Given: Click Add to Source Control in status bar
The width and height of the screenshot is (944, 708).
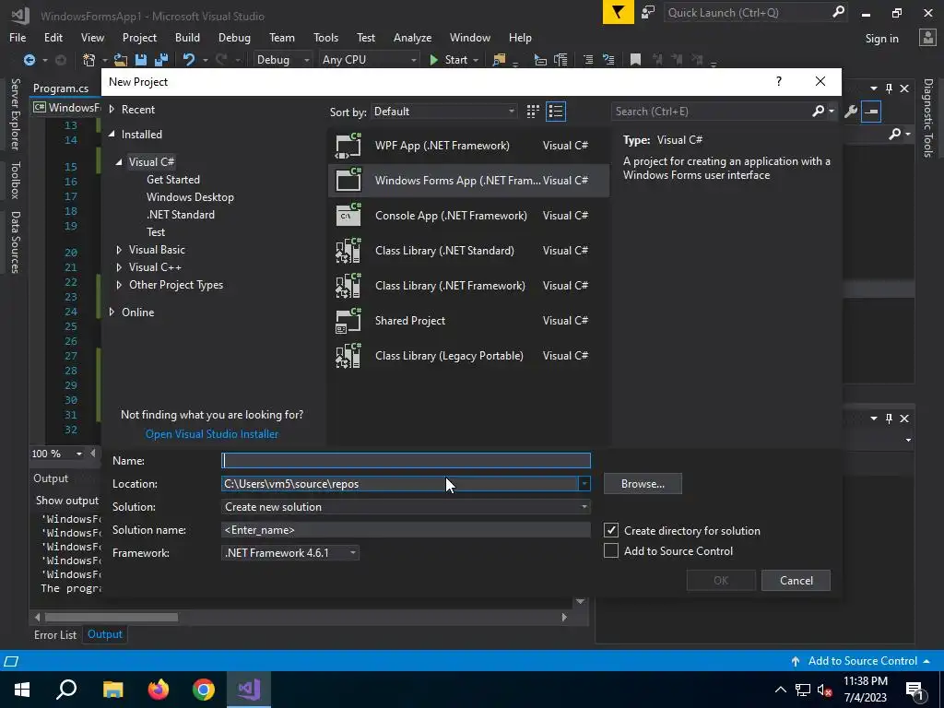Looking at the screenshot, I should (862, 660).
